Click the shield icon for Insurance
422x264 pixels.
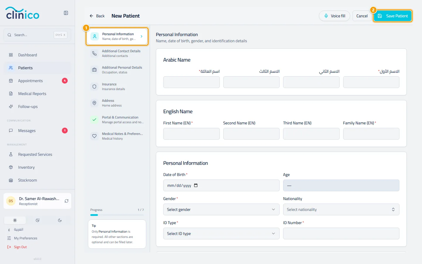pyautogui.click(x=94, y=87)
